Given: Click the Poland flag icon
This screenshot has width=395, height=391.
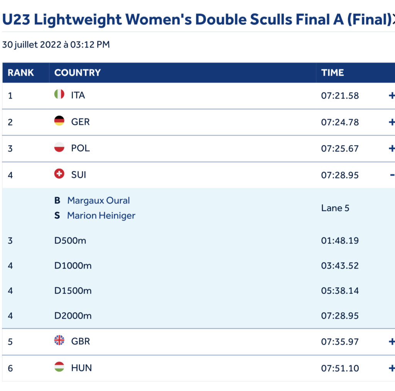Looking at the screenshot, I should coord(59,147).
